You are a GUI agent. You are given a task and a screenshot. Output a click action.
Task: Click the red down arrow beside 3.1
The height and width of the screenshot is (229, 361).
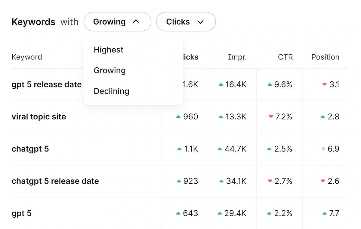coord(324,84)
